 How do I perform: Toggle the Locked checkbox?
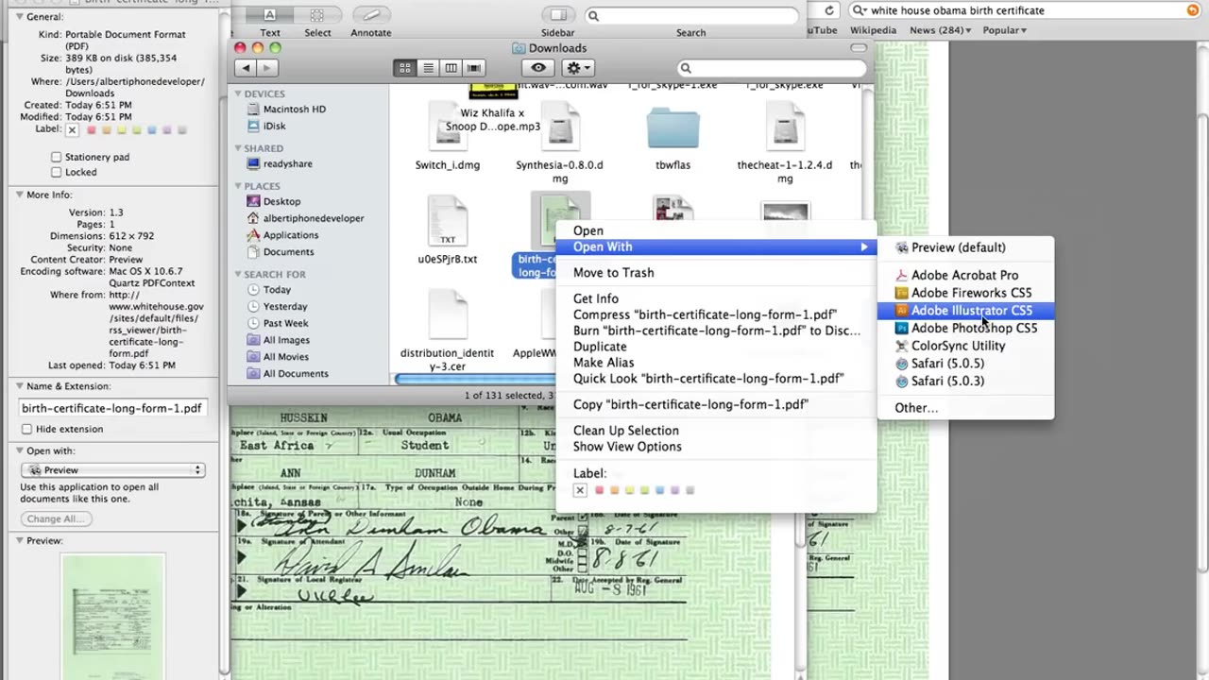[57, 172]
